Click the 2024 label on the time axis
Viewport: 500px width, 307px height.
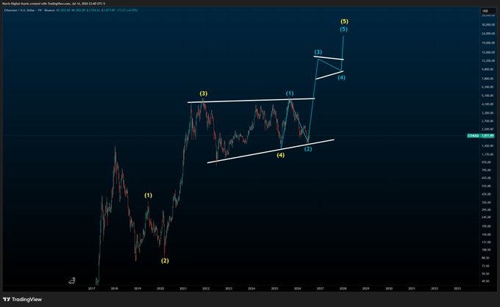click(251, 289)
